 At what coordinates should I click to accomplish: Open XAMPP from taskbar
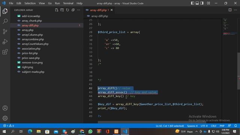(116, 132)
